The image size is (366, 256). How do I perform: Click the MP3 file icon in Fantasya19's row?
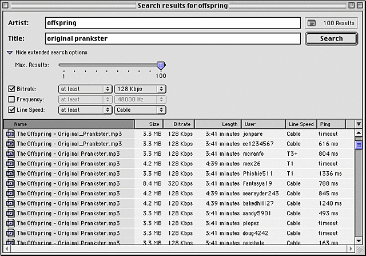click(10, 183)
